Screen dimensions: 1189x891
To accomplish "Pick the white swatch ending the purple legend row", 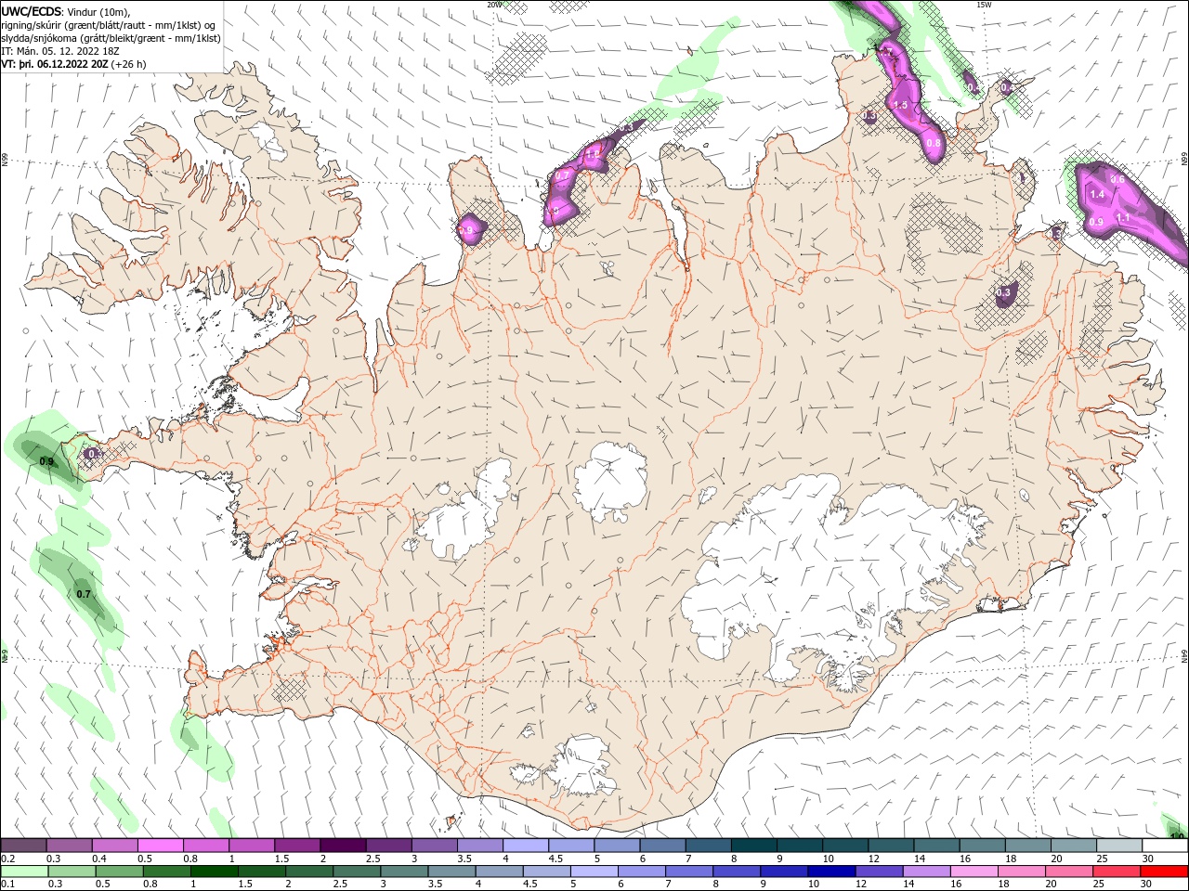I will (1165, 846).
